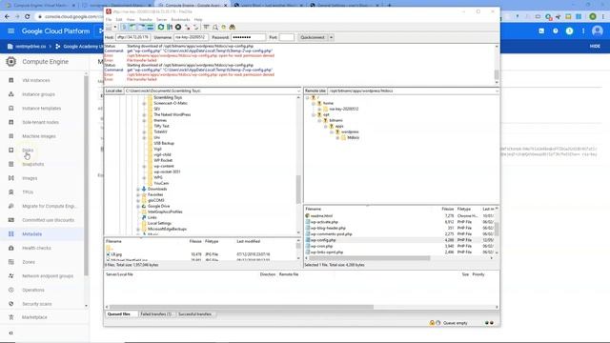Collapse the remote opt folder
Screen dimensions: 610x343
(x=314, y=114)
